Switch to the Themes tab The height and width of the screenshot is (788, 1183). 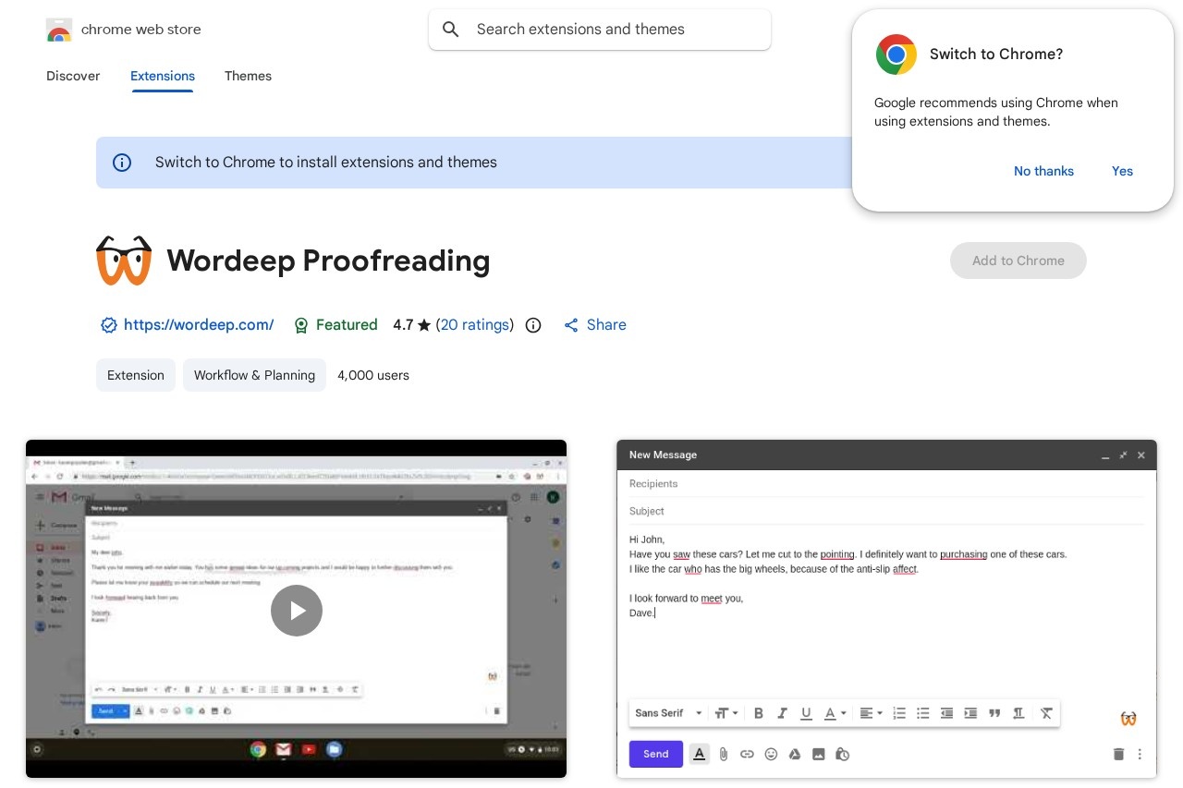click(248, 76)
